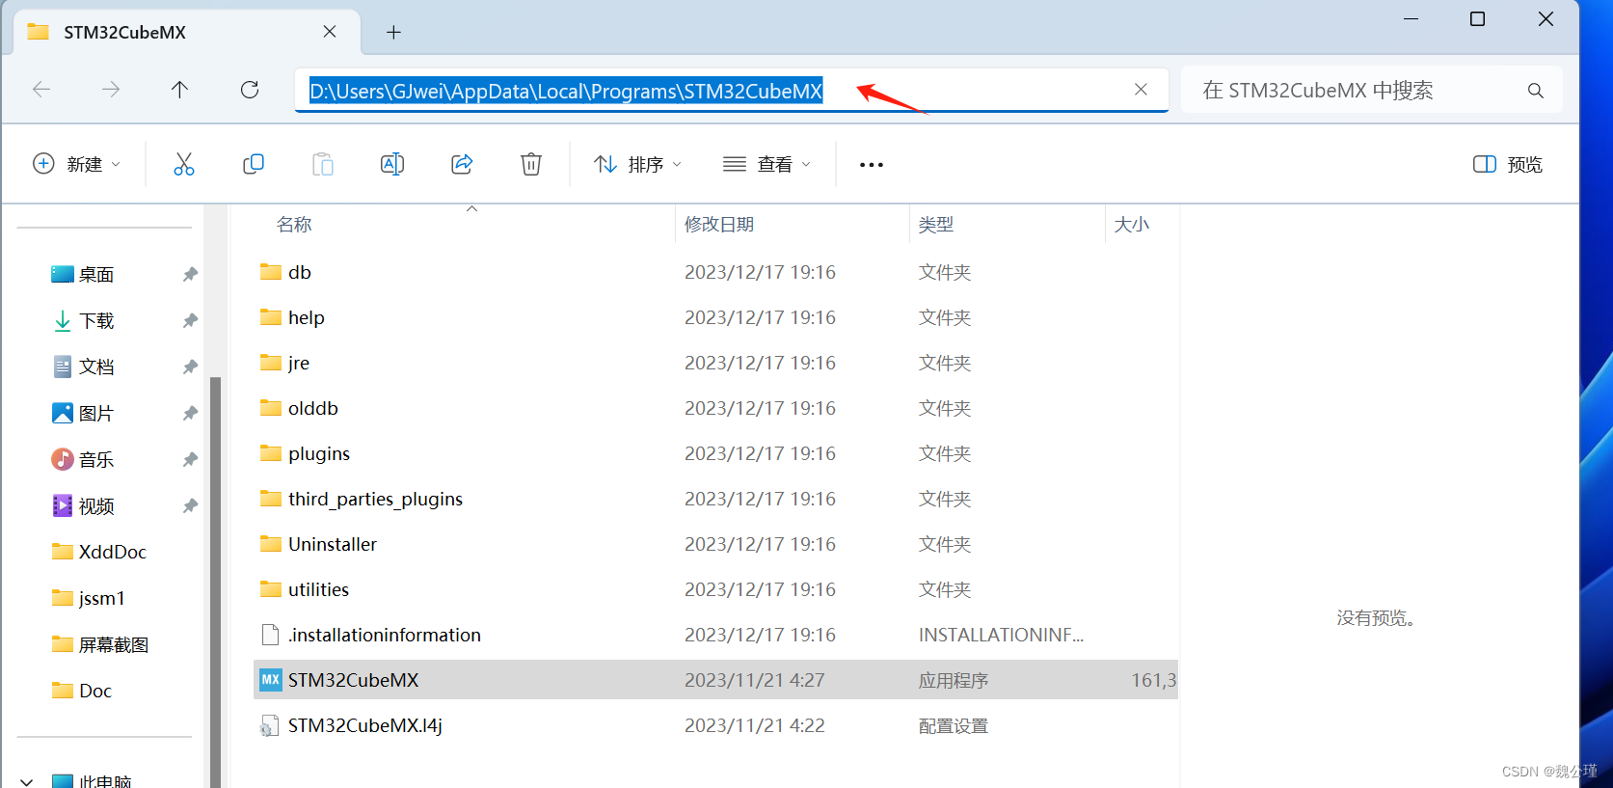Go up one folder level
Screen dimensions: 1613x788
coord(179,90)
